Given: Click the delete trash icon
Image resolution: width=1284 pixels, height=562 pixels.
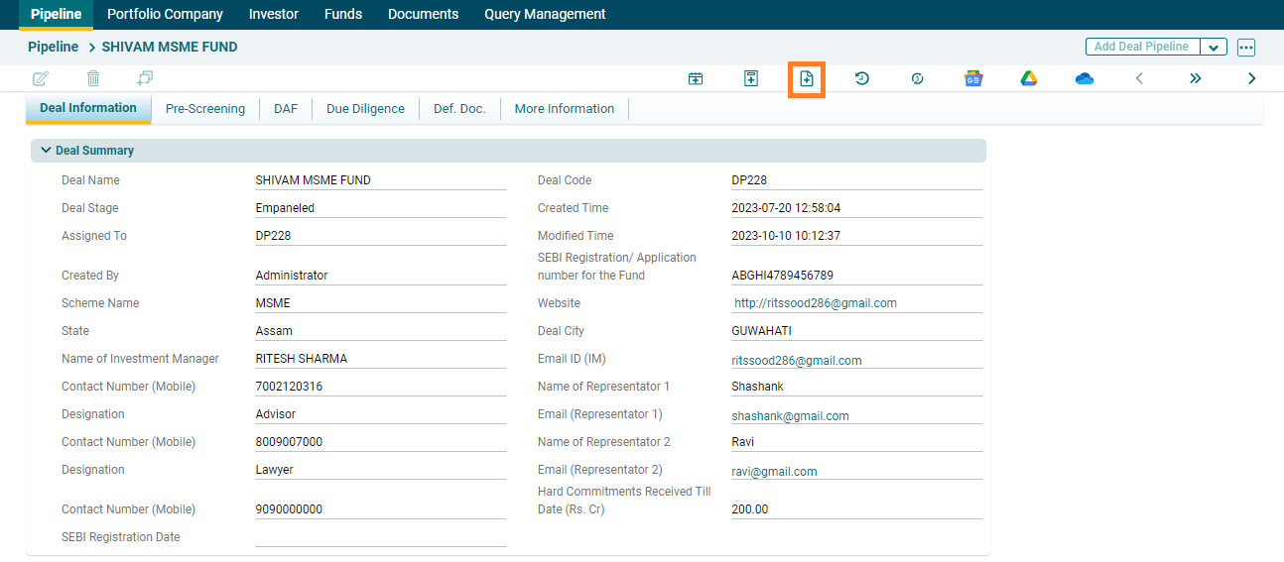Looking at the screenshot, I should tap(93, 78).
